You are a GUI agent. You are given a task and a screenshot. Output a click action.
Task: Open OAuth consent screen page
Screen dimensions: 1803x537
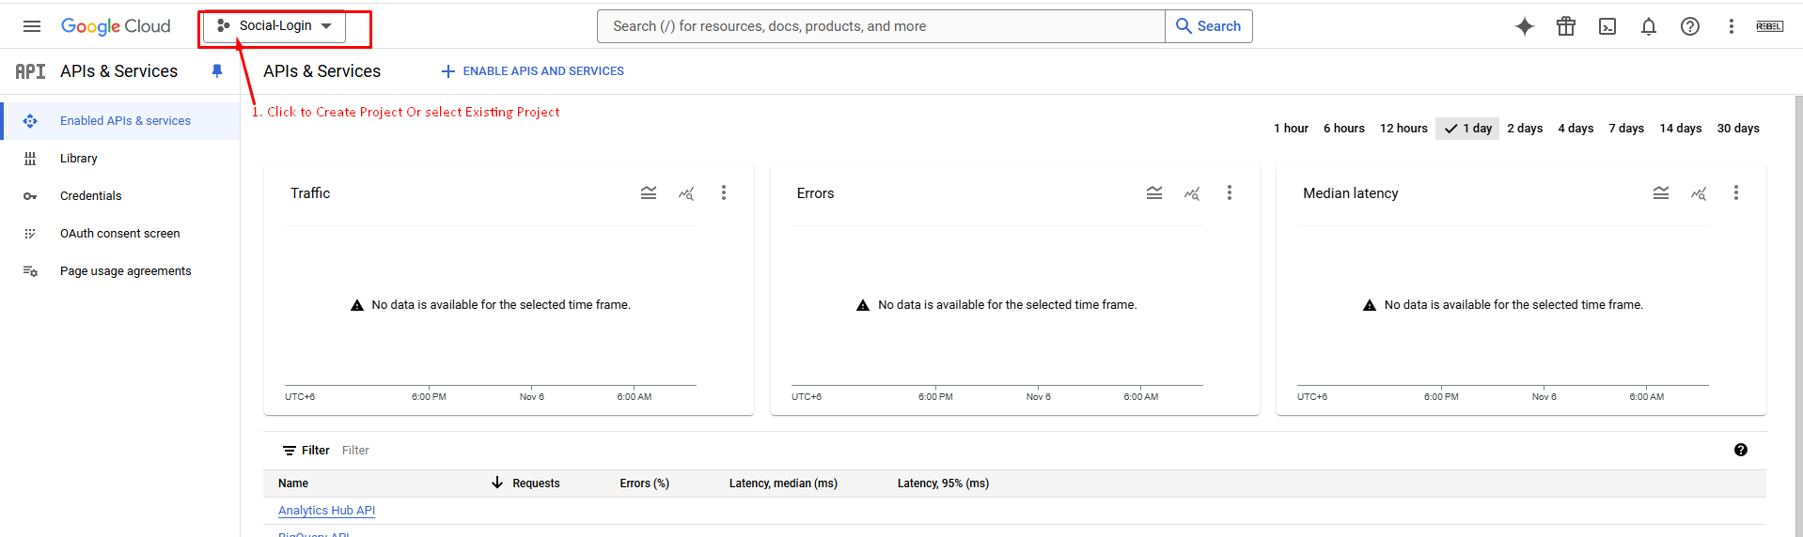pos(119,234)
